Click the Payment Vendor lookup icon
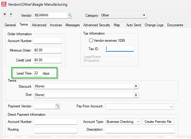This screenshot has width=191, height=139. [57, 106]
